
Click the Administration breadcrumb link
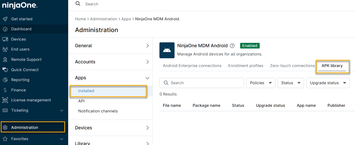click(x=104, y=19)
